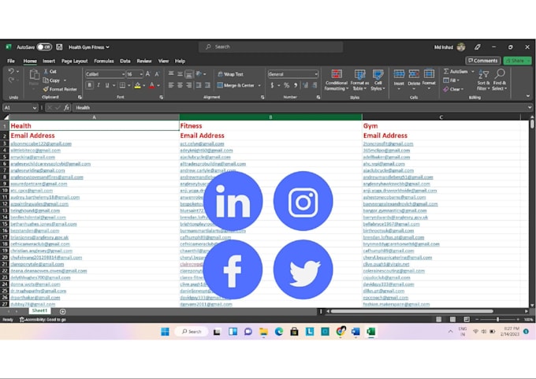Apply the yellow fill color

(137, 85)
